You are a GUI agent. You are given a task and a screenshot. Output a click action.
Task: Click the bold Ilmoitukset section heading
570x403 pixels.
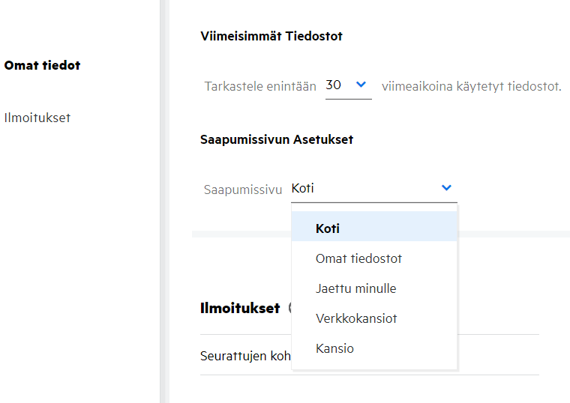(240, 308)
